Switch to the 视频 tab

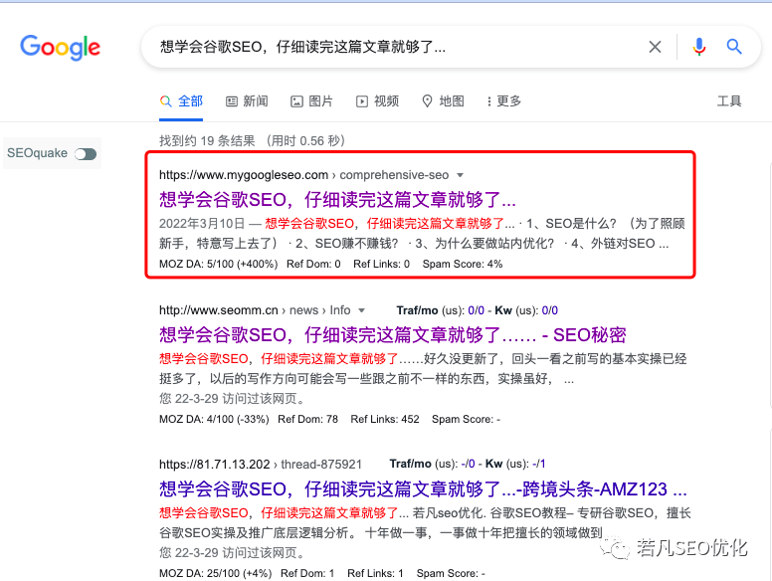point(377,101)
